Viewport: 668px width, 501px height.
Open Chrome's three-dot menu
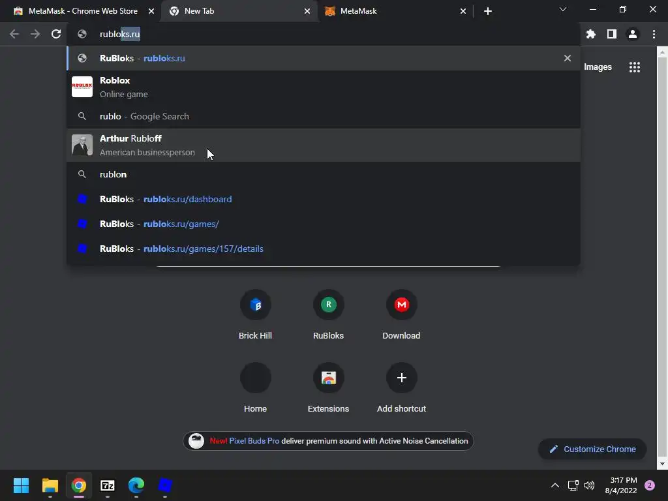pyautogui.click(x=654, y=34)
